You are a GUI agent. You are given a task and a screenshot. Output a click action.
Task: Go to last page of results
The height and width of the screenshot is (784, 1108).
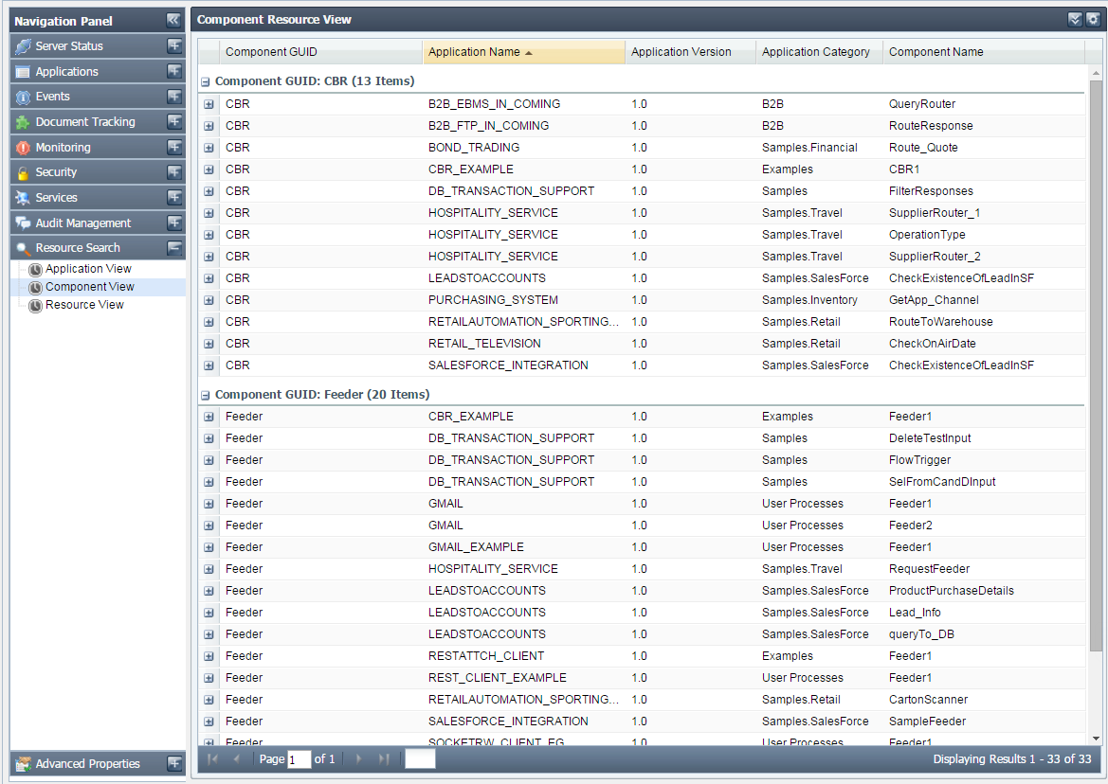point(384,758)
